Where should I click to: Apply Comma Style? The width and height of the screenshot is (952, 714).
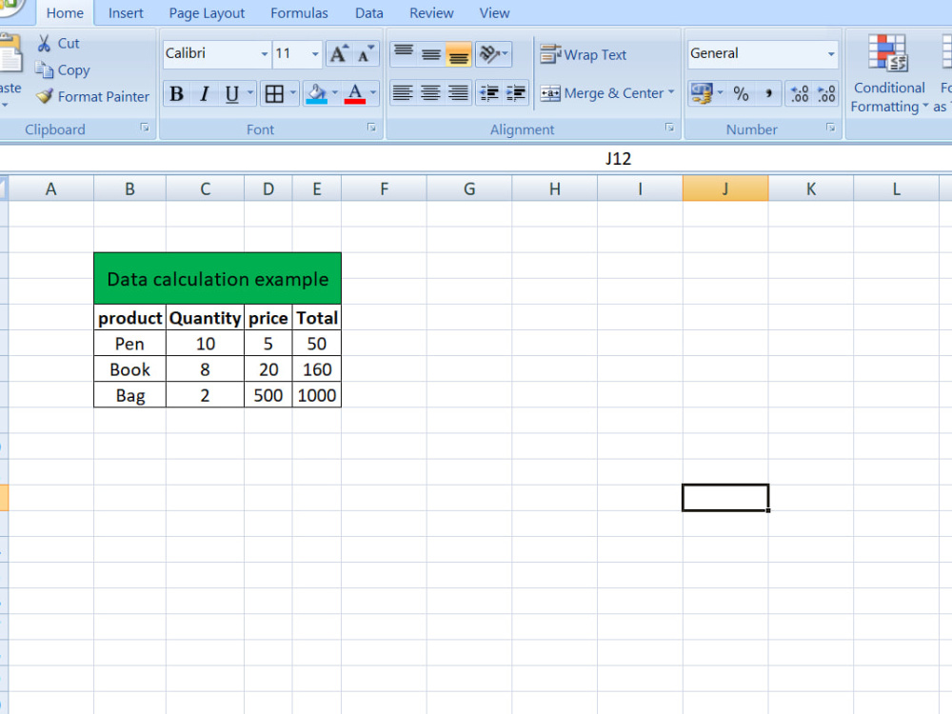point(768,93)
